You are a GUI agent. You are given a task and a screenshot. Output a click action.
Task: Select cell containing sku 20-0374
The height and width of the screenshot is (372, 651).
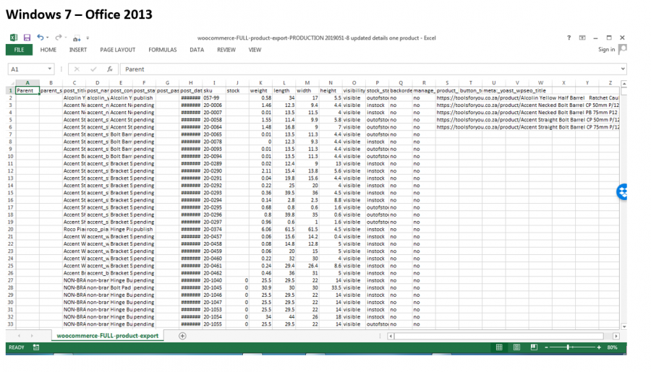click(214, 229)
